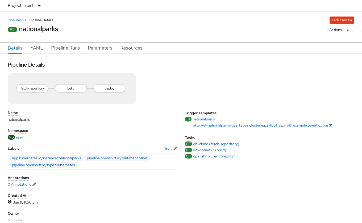
Task: Click the NS namespace badge icon
Action: coord(11,137)
